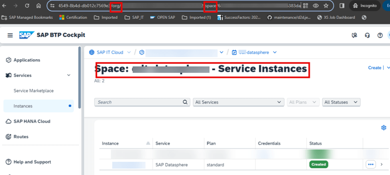The image size is (390, 175).
Task: Click the sort icon in Instance header
Action: point(148,143)
